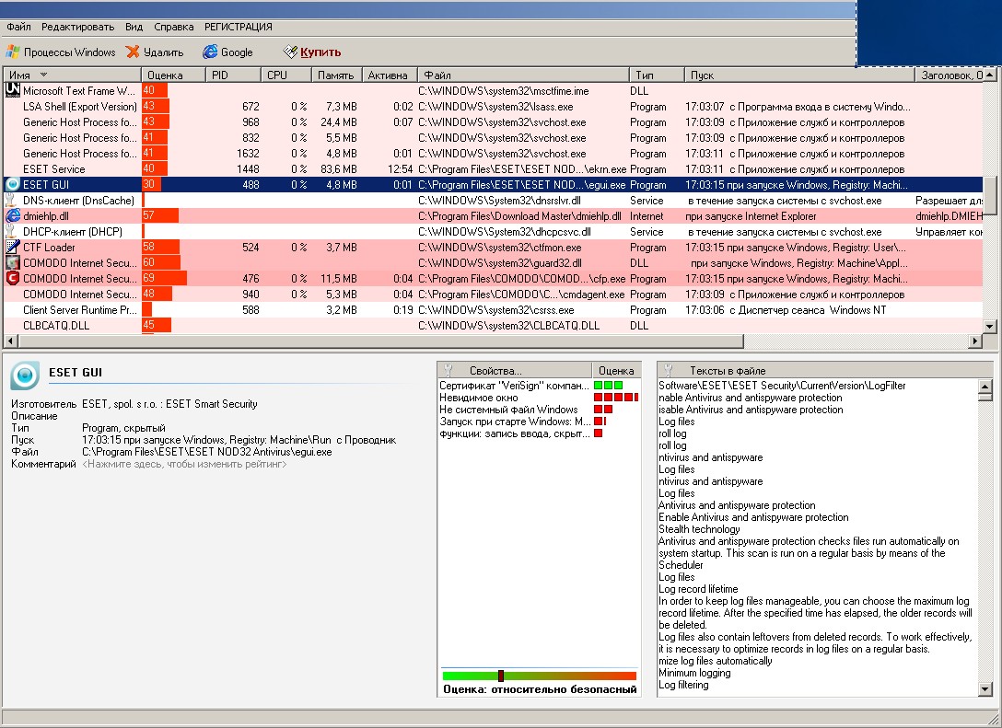This screenshot has width=1002, height=728.
Task: Click the Купить link
Action: [320, 52]
